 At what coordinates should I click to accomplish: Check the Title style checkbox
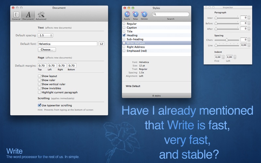point(124,31)
